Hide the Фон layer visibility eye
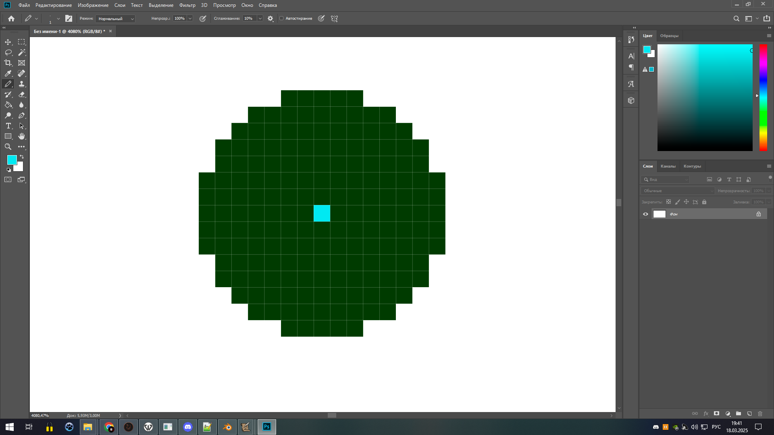Image resolution: width=774 pixels, height=435 pixels. tap(645, 214)
